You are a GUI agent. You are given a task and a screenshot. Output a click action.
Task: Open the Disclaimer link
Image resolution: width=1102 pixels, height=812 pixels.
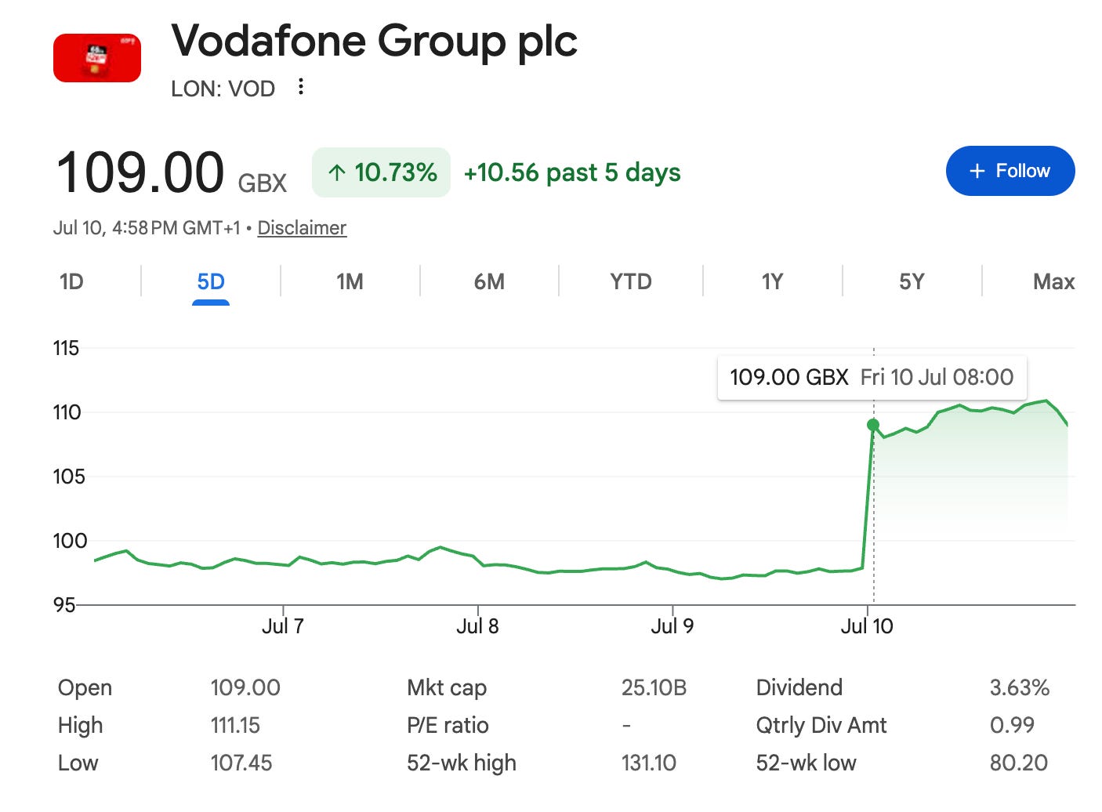tap(302, 228)
